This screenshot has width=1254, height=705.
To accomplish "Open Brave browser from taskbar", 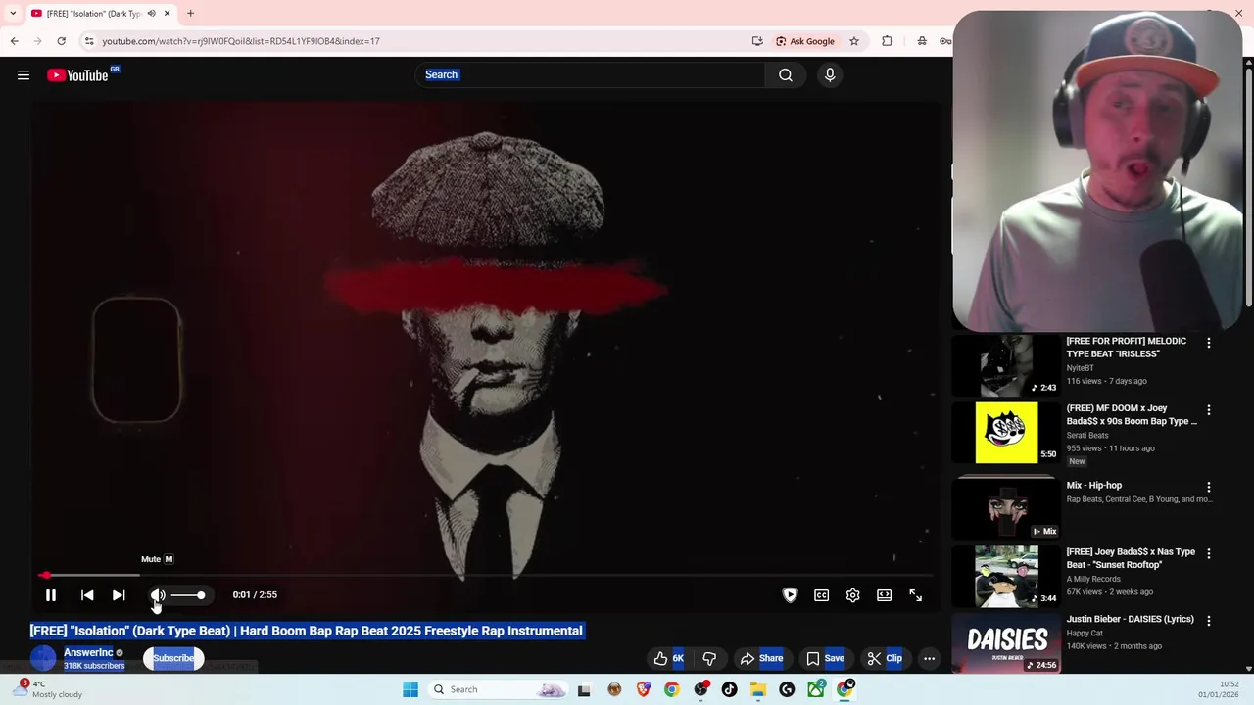I will 643,690.
